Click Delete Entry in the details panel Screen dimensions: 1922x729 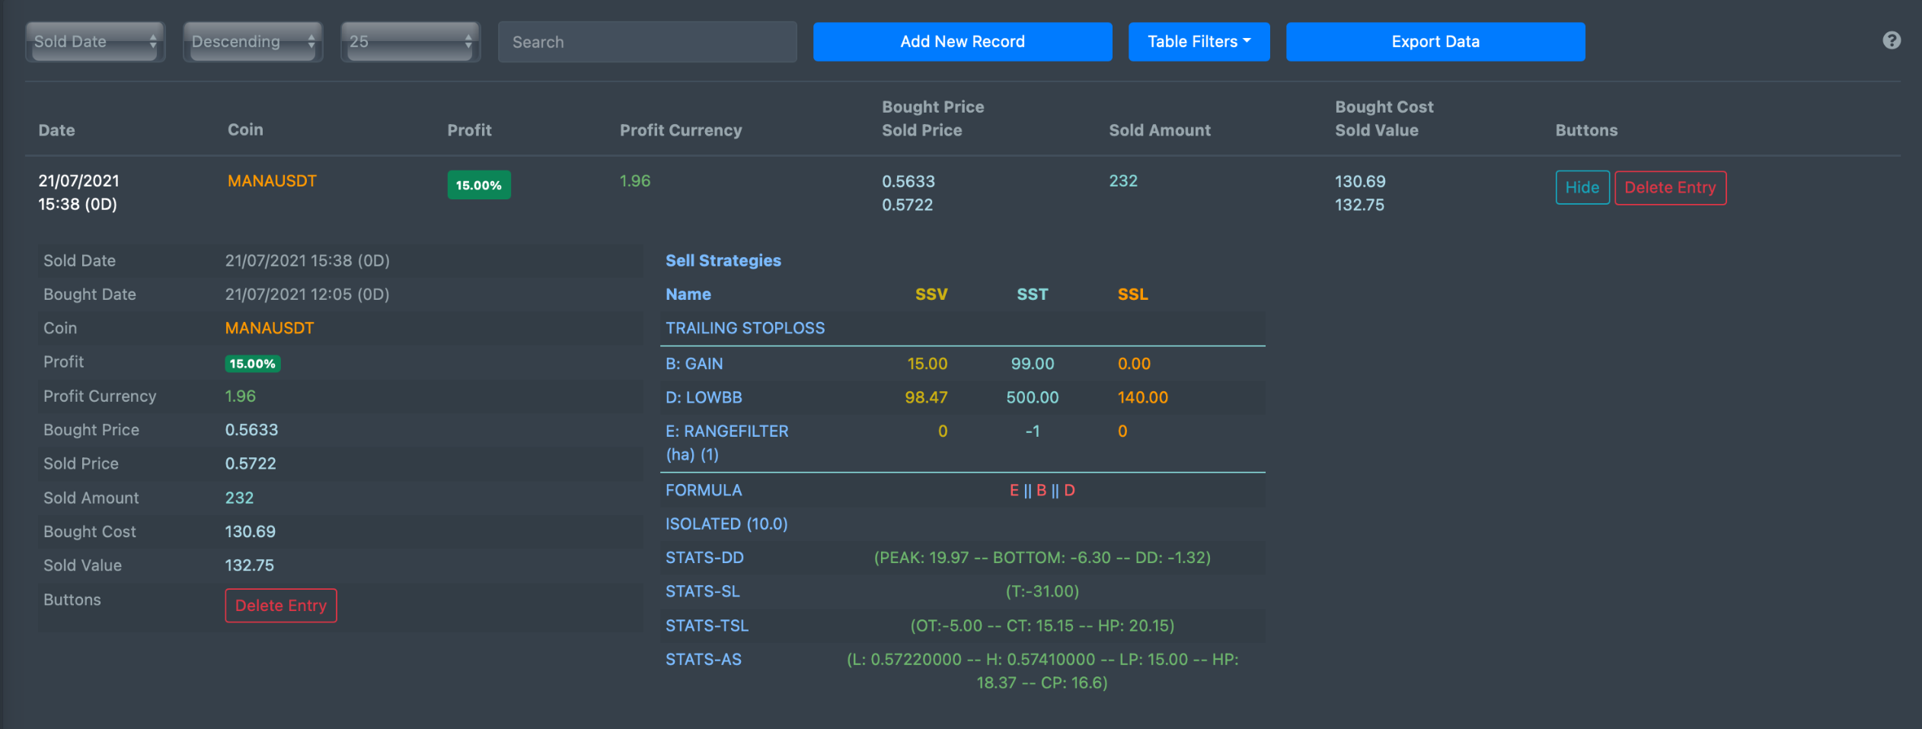click(281, 606)
